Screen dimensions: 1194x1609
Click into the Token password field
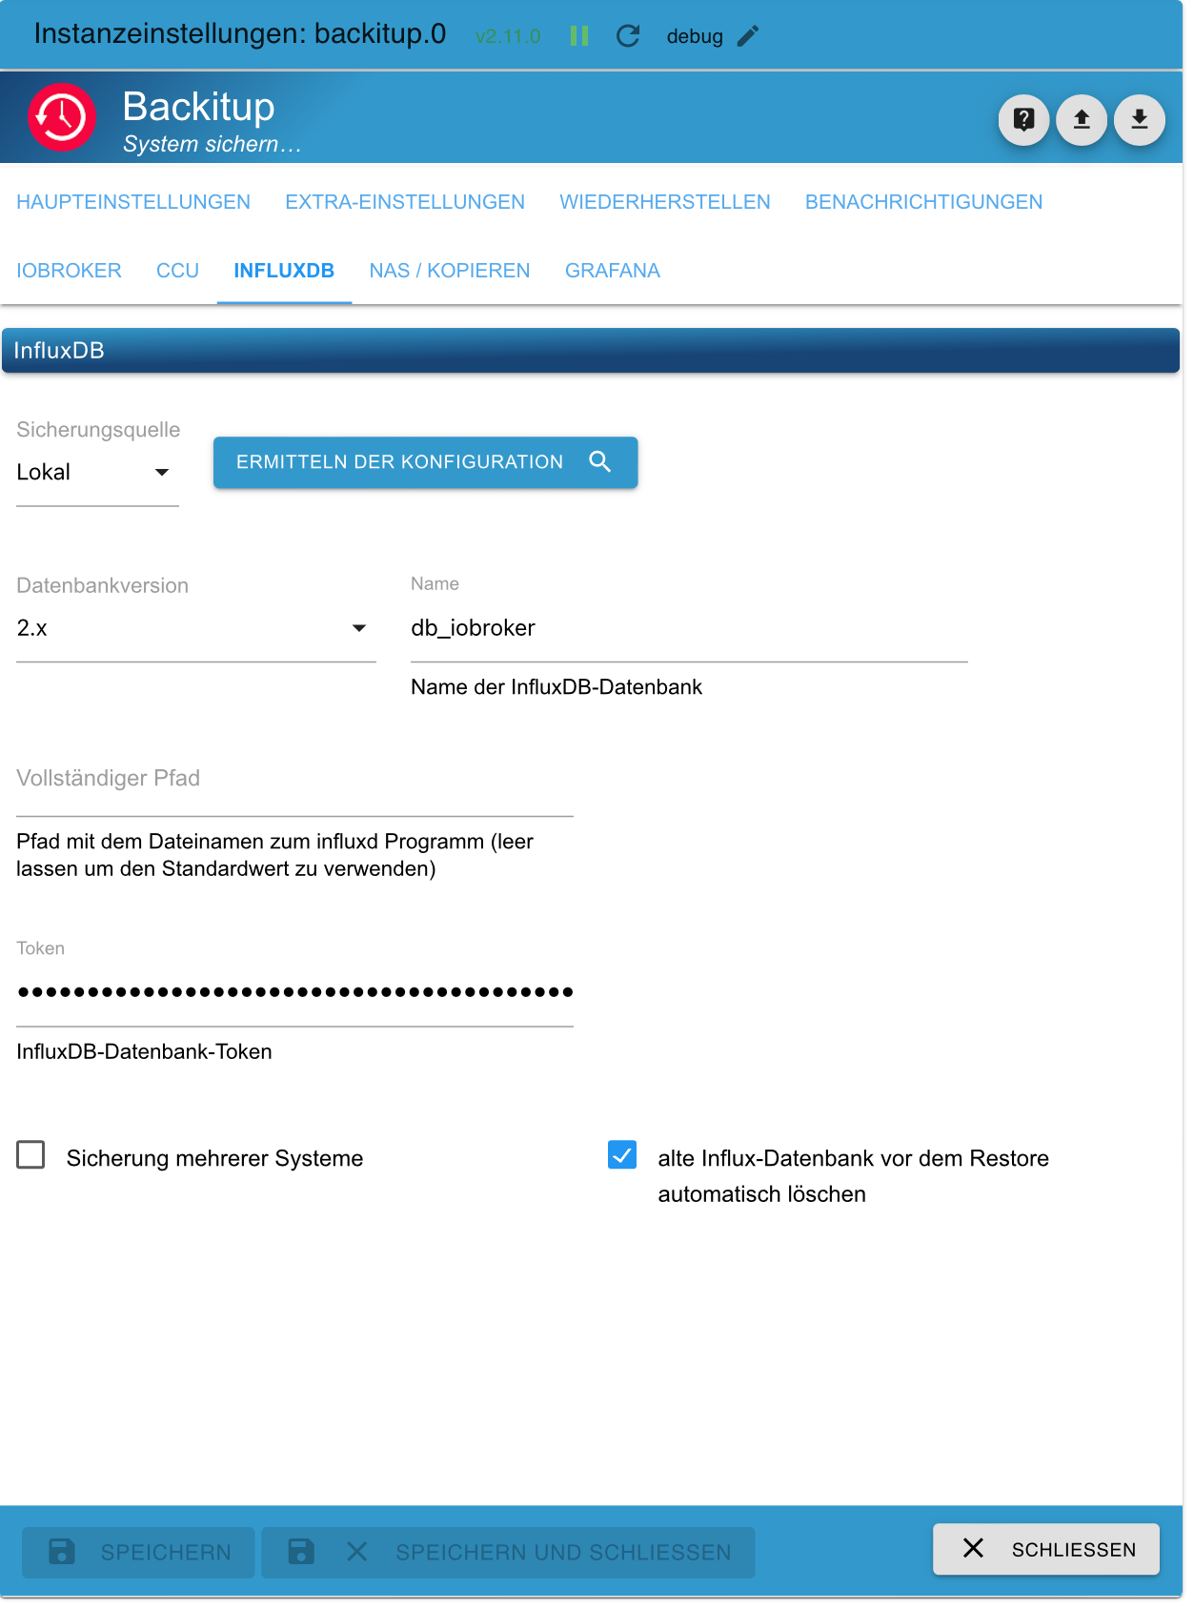pyautogui.click(x=294, y=992)
